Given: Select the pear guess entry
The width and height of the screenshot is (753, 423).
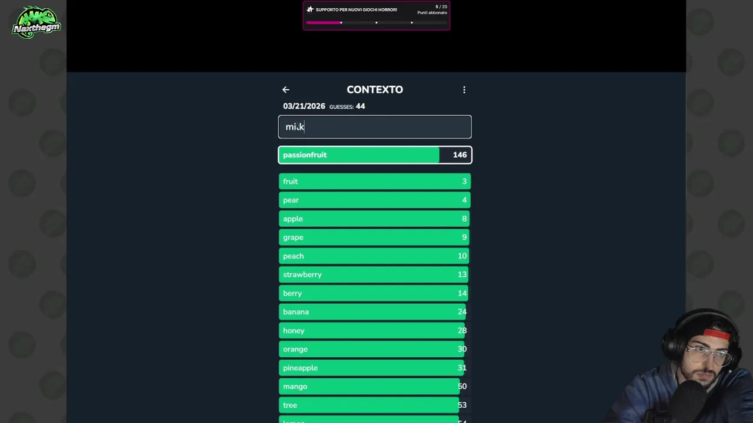Looking at the screenshot, I should coord(375,200).
